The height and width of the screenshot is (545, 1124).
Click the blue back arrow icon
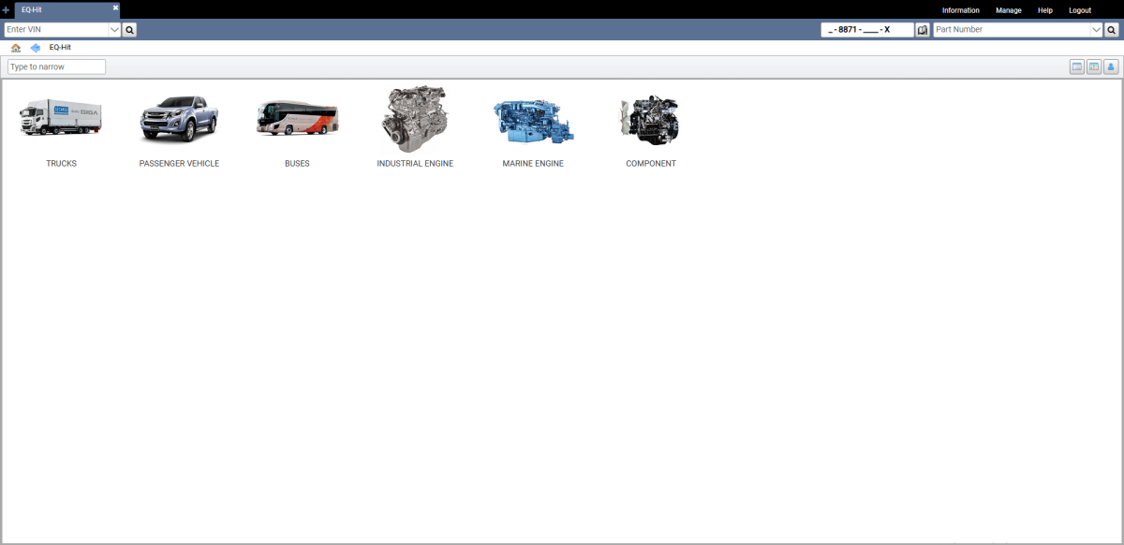pos(36,48)
